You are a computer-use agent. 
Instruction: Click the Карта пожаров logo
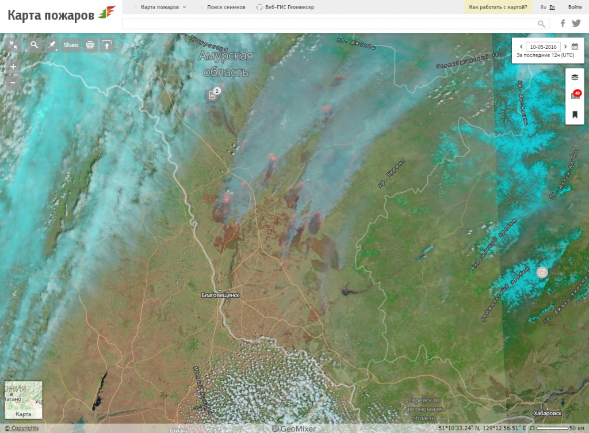tap(61, 14)
